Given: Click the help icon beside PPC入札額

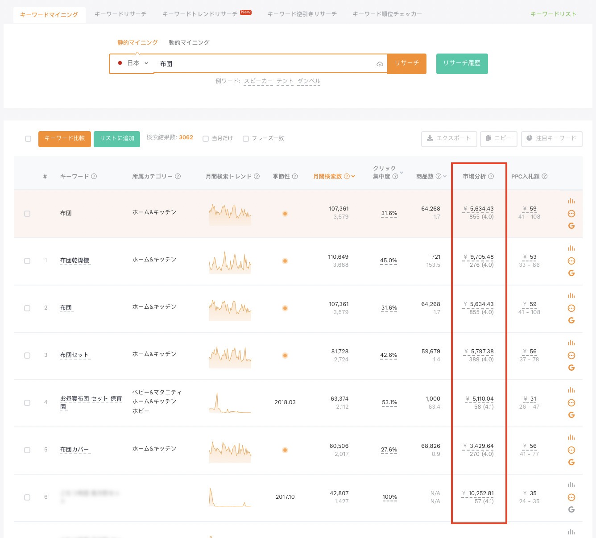Looking at the screenshot, I should 545,176.
